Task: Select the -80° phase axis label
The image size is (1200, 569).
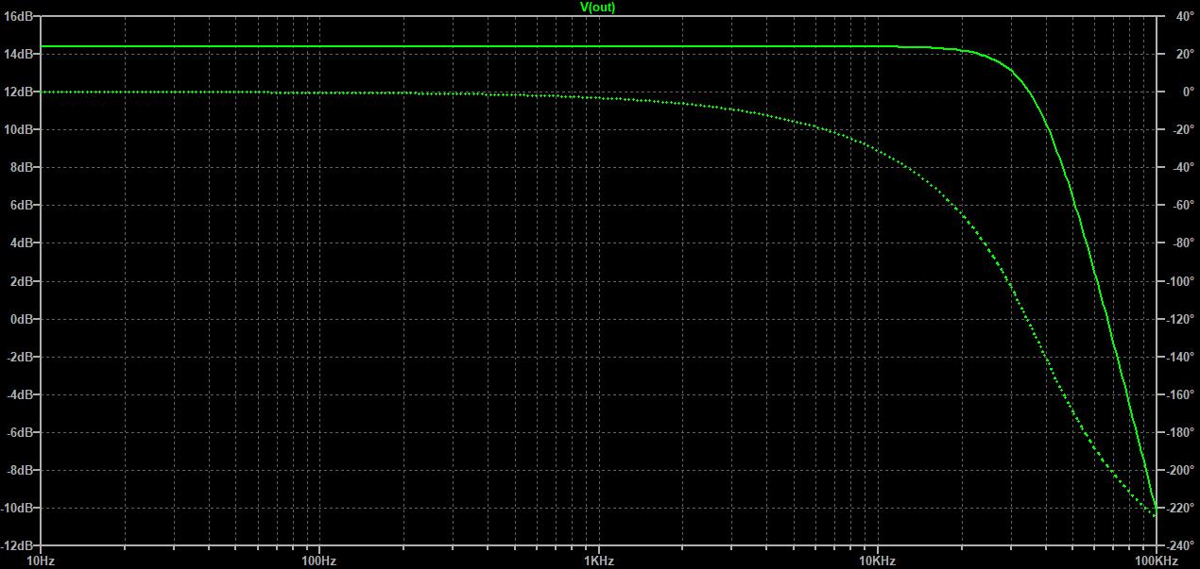Action: pyautogui.click(x=1183, y=243)
